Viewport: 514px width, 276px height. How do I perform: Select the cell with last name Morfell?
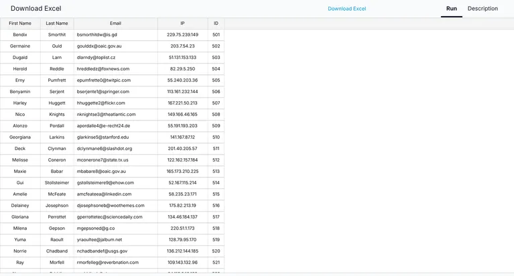point(57,263)
